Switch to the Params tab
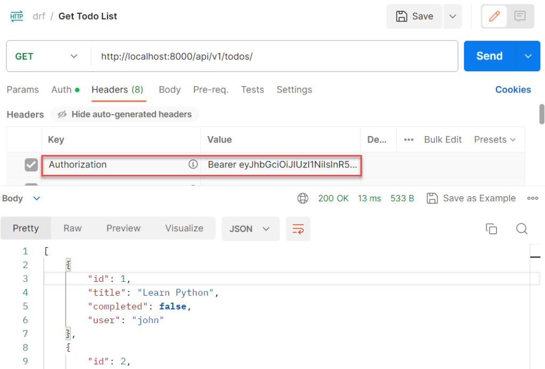This screenshot has width=545, height=369. (22, 90)
